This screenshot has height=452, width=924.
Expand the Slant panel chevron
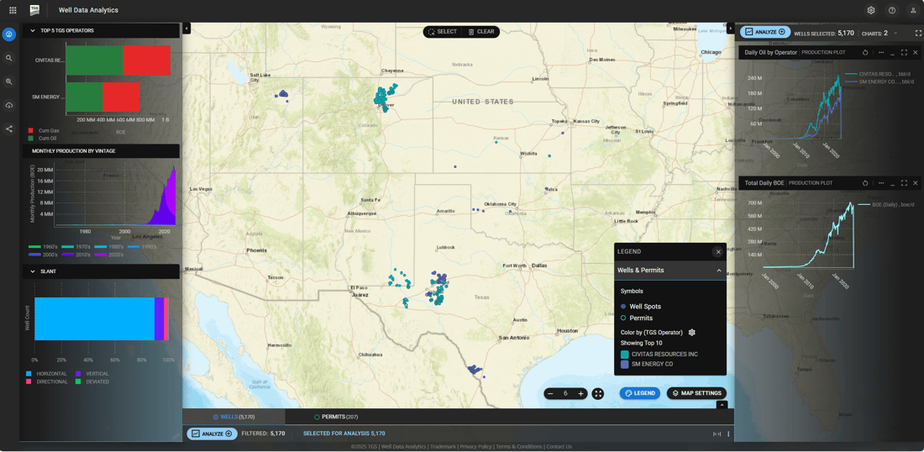33,271
